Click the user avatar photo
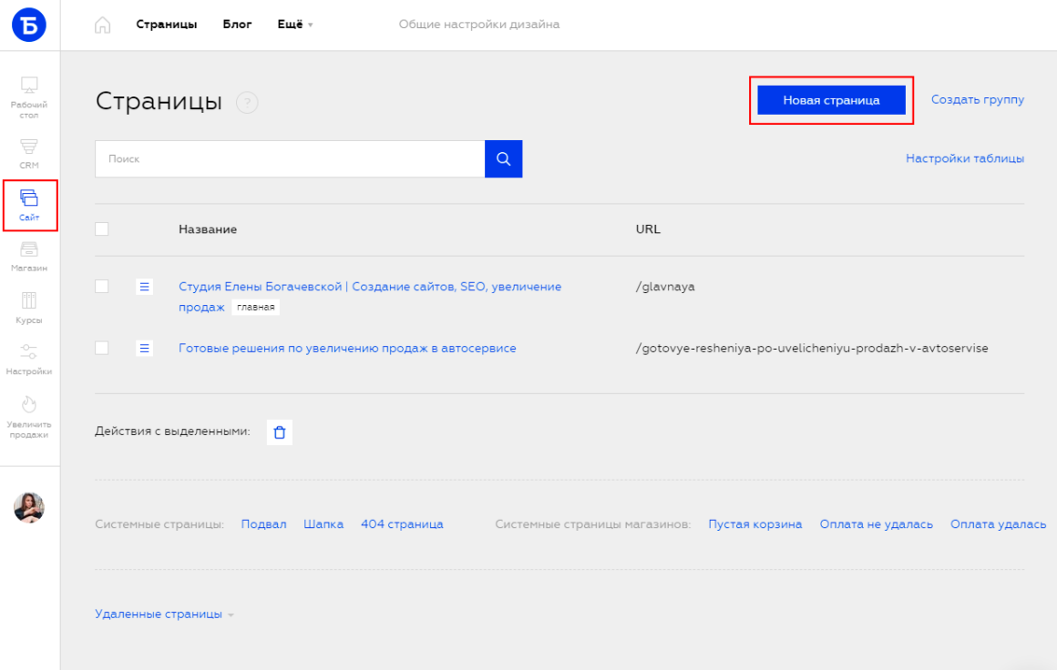This screenshot has height=670, width=1057. [29, 508]
